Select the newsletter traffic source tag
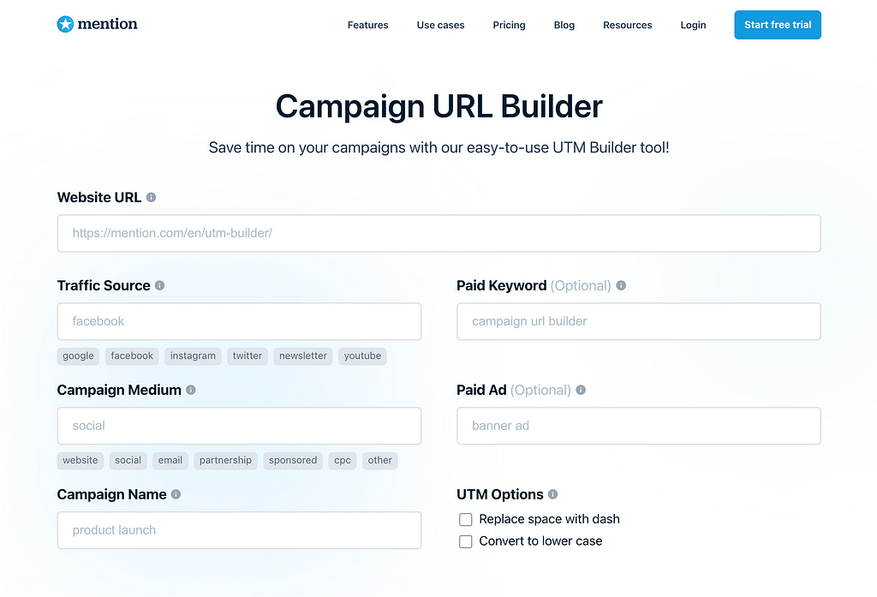This screenshot has width=877, height=597. (302, 355)
